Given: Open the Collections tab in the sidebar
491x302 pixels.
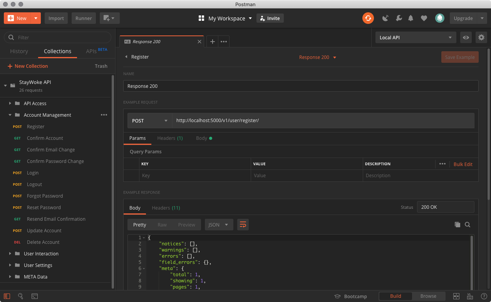Looking at the screenshot, I should (57, 51).
